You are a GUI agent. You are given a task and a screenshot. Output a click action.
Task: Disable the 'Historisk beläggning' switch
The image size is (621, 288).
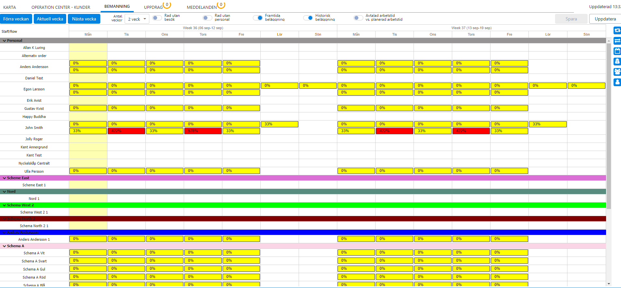[308, 18]
